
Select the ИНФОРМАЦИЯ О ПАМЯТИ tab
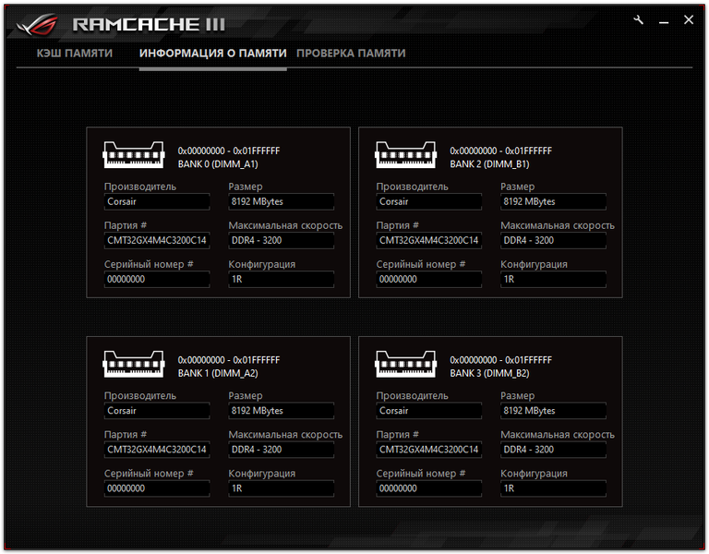click(x=213, y=54)
